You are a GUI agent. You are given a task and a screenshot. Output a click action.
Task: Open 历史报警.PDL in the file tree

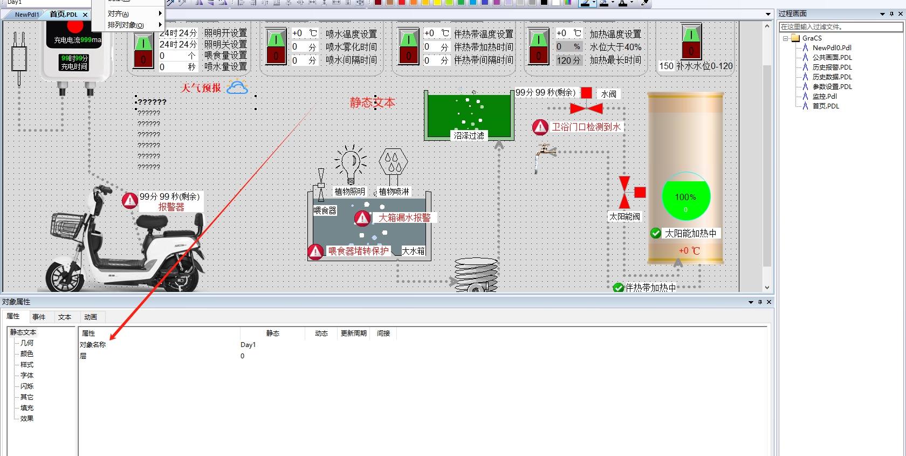click(832, 67)
